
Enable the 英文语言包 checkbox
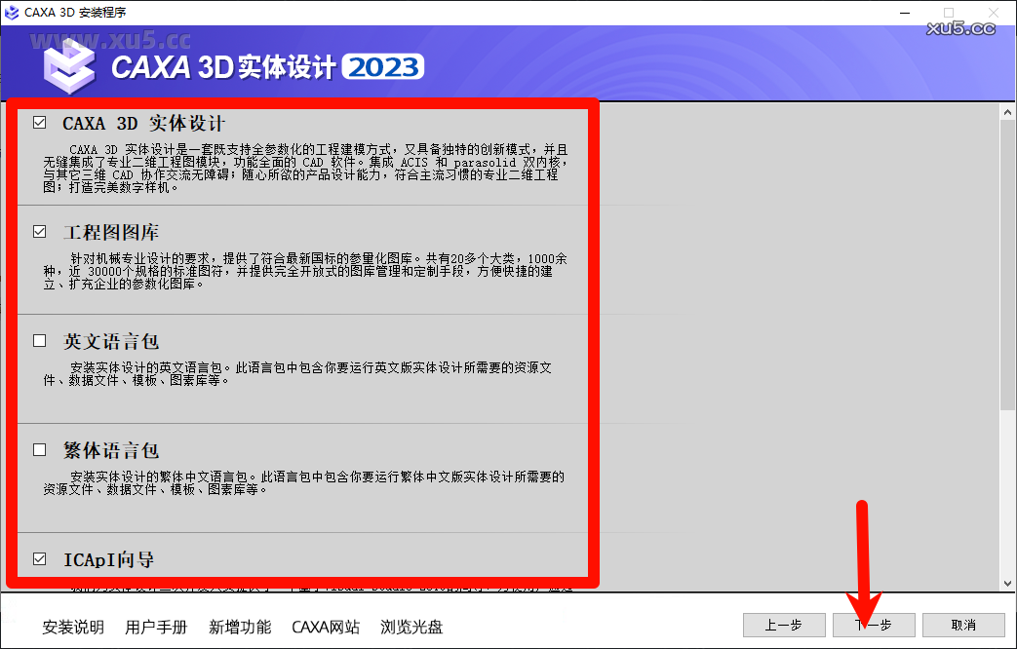tap(40, 340)
